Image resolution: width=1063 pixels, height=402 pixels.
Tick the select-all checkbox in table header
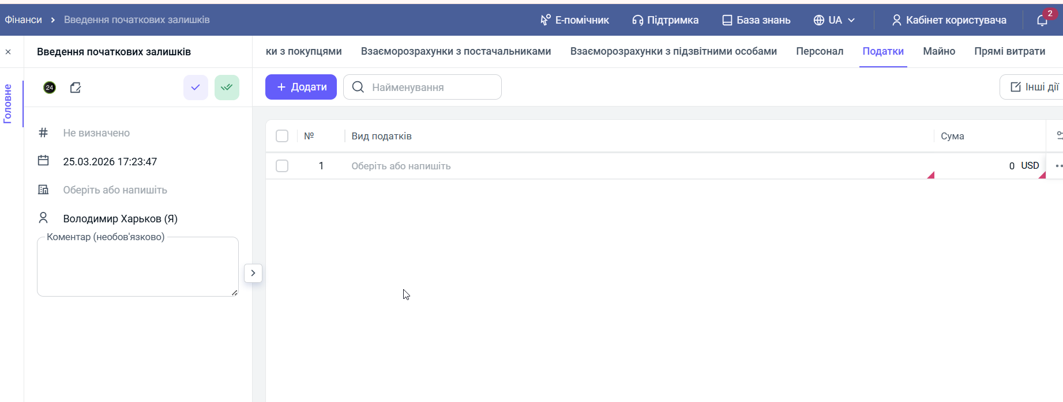coord(282,136)
